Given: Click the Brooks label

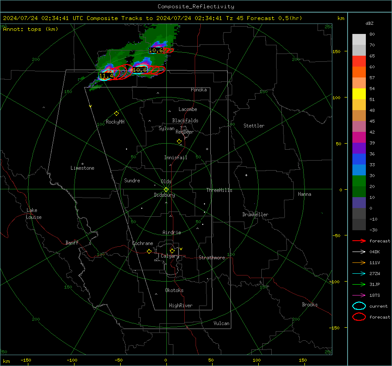Looking at the screenshot, I should pos(310,305).
